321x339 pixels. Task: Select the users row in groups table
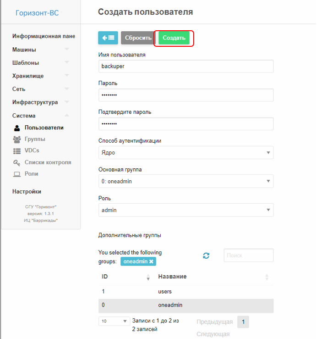pos(186,291)
